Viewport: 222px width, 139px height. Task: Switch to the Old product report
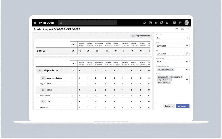[x=141, y=36]
